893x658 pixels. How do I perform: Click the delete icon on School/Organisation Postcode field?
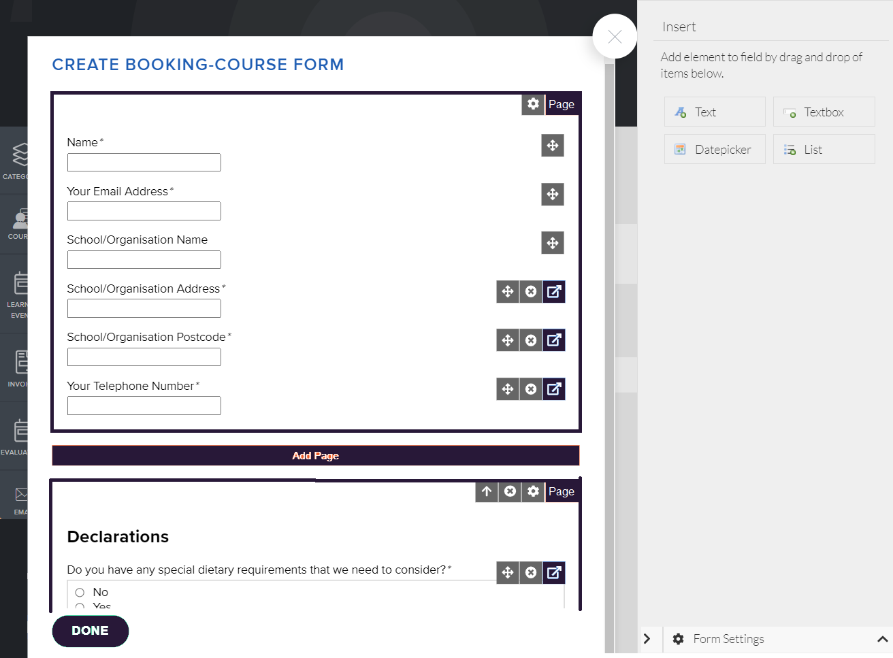(530, 340)
